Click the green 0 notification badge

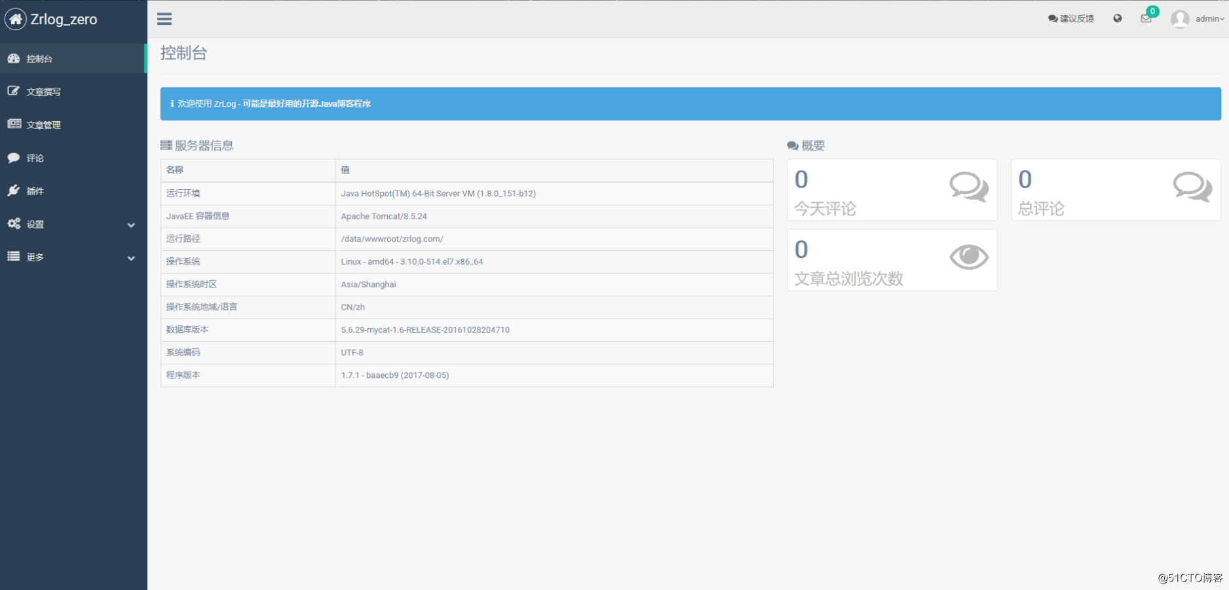[x=1152, y=11]
